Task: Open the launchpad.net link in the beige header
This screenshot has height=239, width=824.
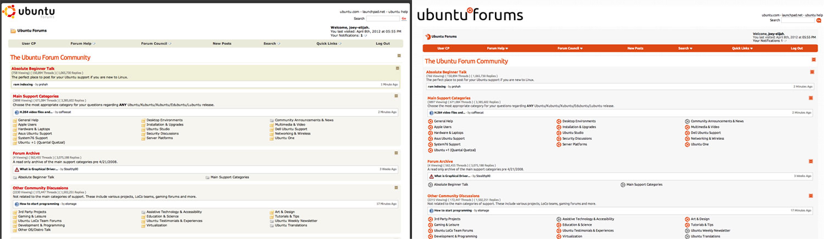Action: 374,12
